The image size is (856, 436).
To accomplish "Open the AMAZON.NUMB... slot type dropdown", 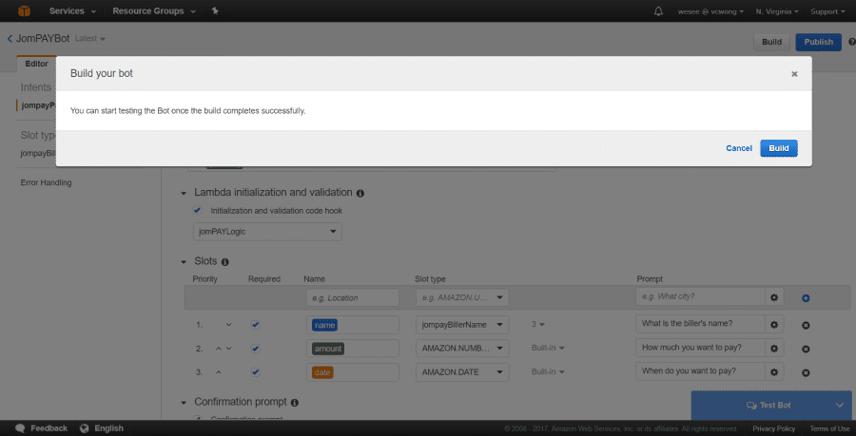I will 462,349.
